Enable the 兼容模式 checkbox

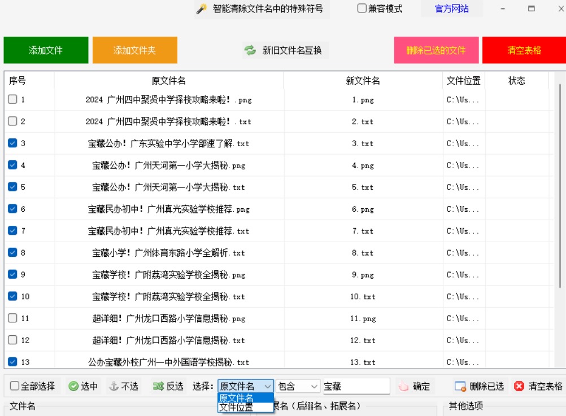(362, 8)
